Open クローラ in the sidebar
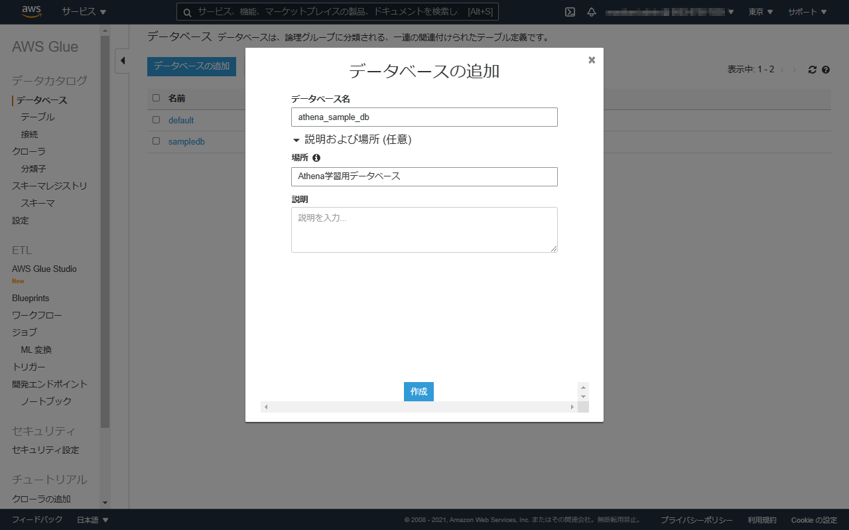This screenshot has height=530, width=849. 29,152
